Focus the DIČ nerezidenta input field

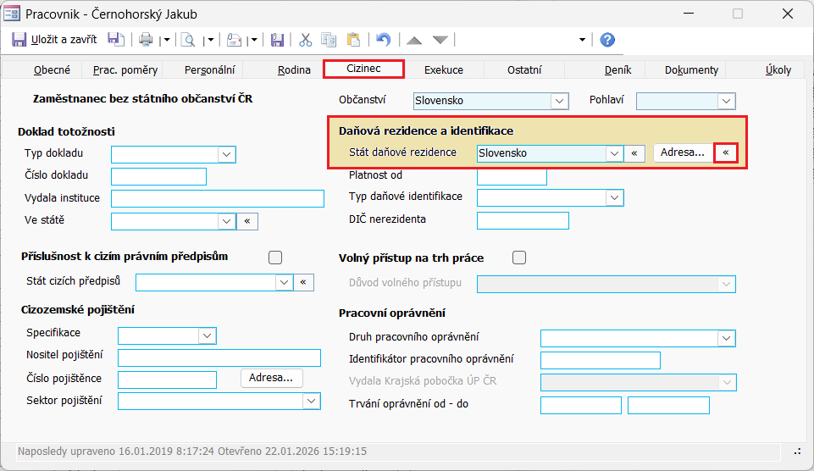523,220
